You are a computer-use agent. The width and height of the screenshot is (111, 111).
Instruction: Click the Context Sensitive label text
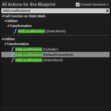tap(93, 5)
